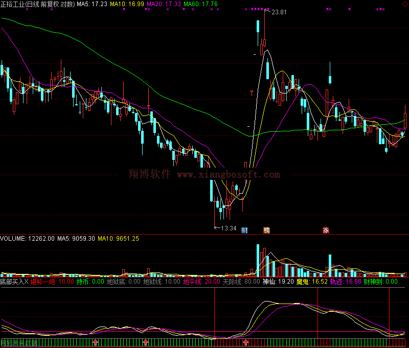This screenshot has width=409, height=348.
Task: Select the volume MA10: 9651.25 label
Action: pyautogui.click(x=119, y=239)
